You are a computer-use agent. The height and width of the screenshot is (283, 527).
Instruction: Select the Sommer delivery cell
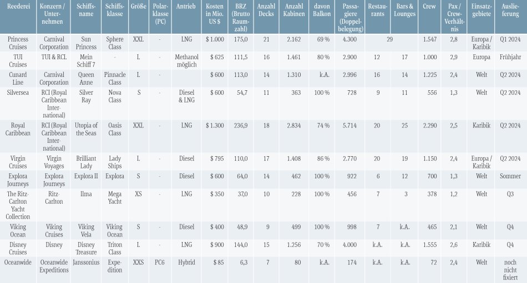coord(510,176)
